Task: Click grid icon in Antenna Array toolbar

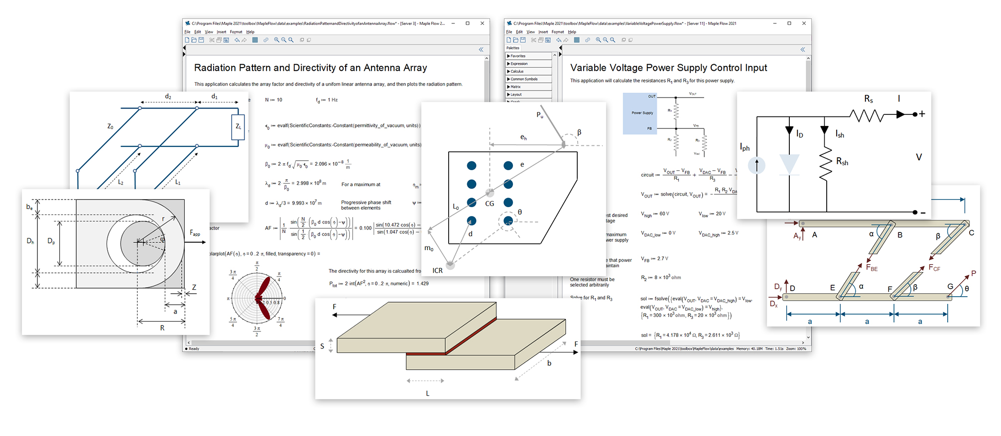Action: 255,40
